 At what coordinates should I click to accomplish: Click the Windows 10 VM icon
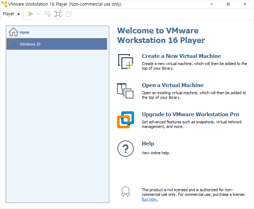tap(14, 44)
